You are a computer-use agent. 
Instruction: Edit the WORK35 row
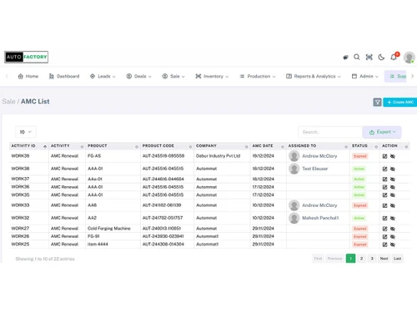tap(384, 195)
